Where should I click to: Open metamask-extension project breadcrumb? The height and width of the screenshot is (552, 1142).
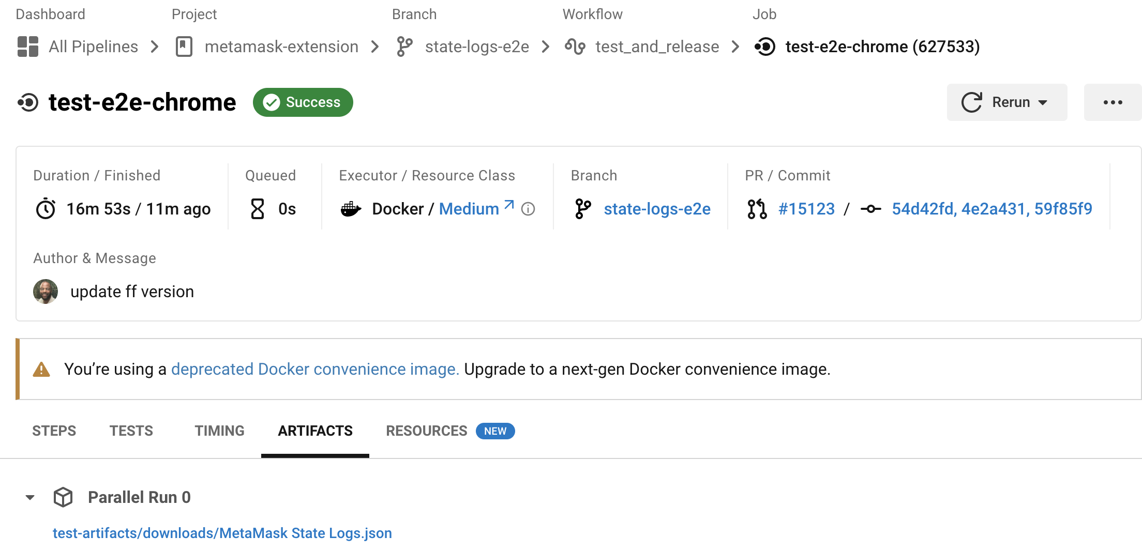pos(281,47)
